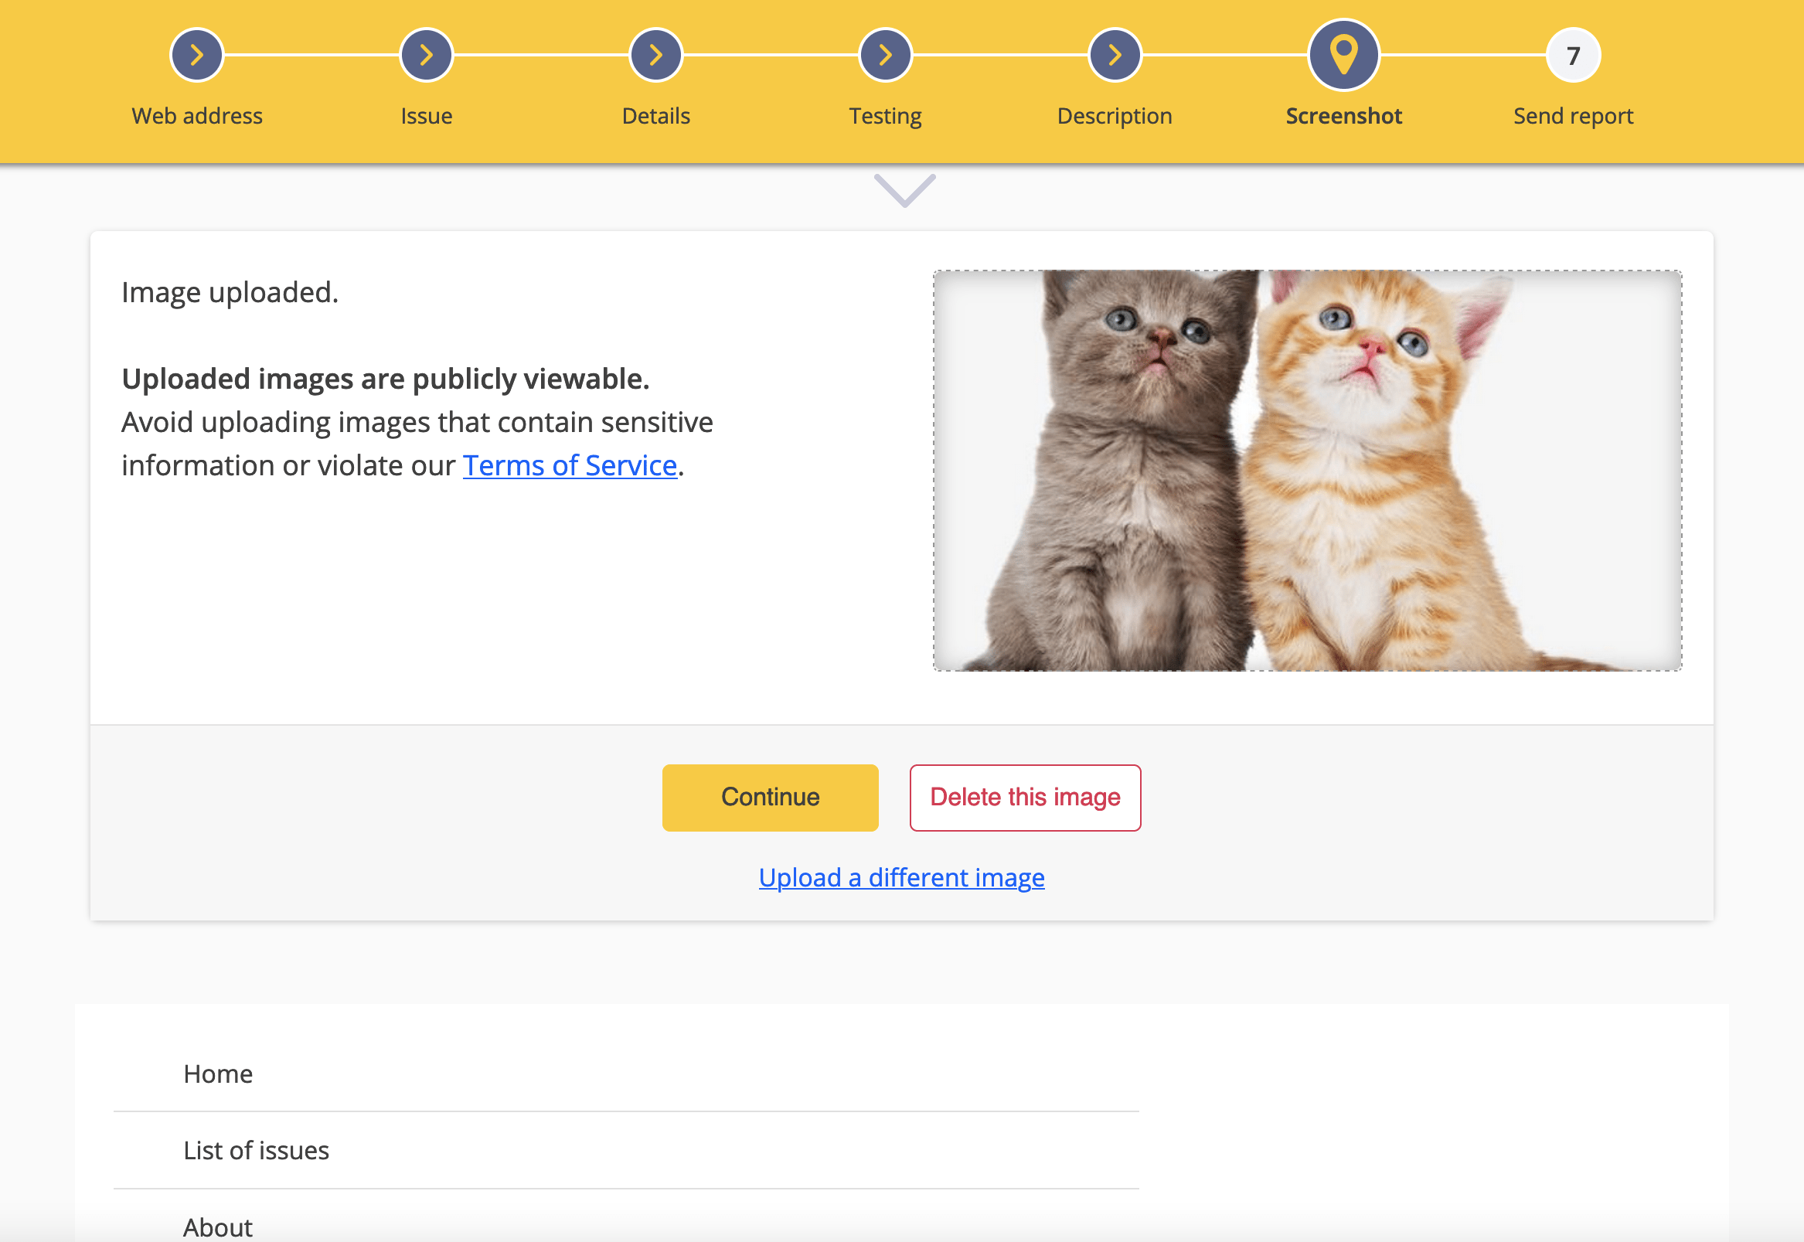Image resolution: width=1804 pixels, height=1242 pixels.
Task: Navigate to the Home menu item
Action: coord(218,1074)
